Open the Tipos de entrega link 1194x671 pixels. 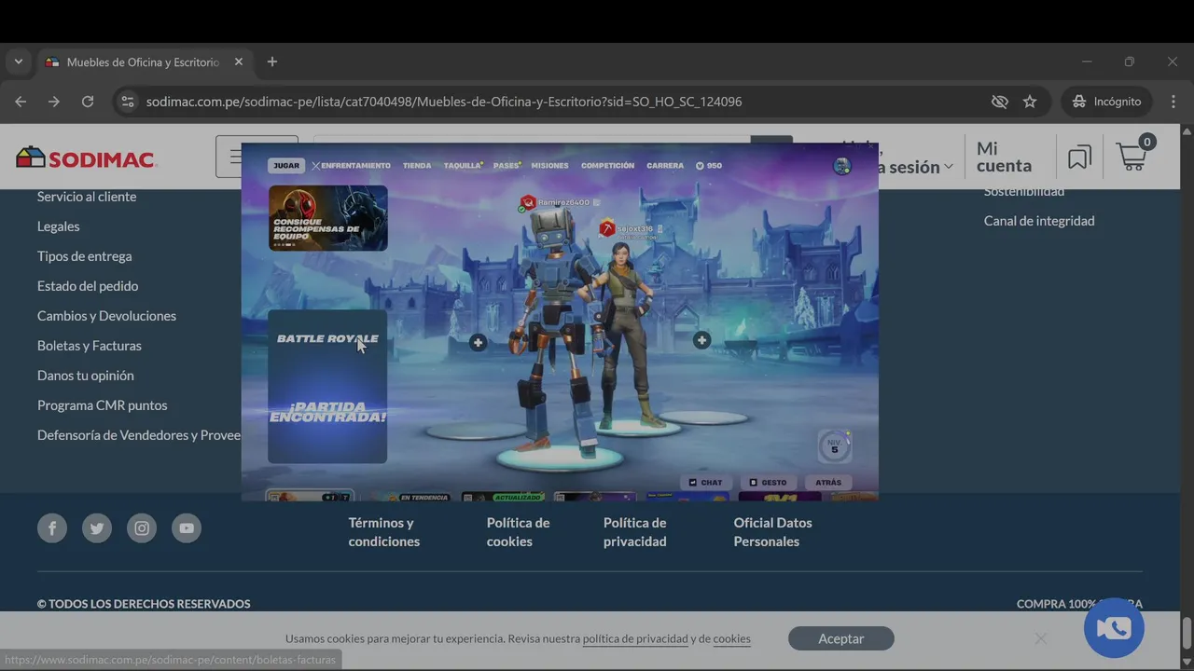(x=85, y=256)
